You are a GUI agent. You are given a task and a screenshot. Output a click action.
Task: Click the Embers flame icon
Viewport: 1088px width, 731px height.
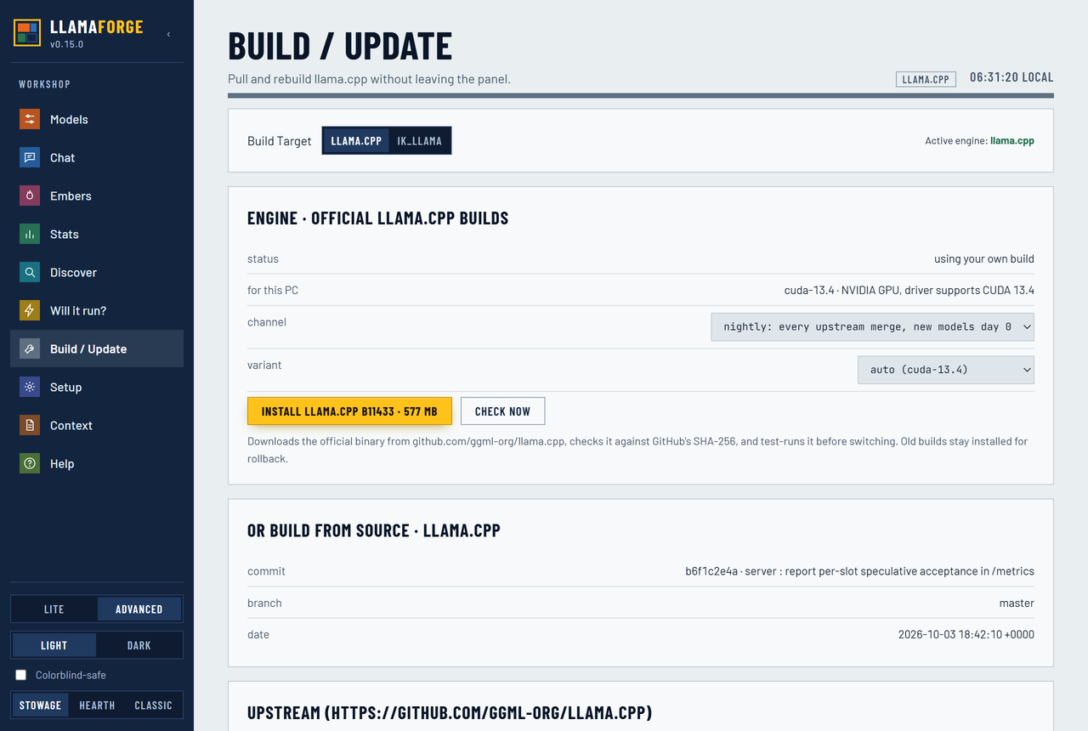coord(30,195)
